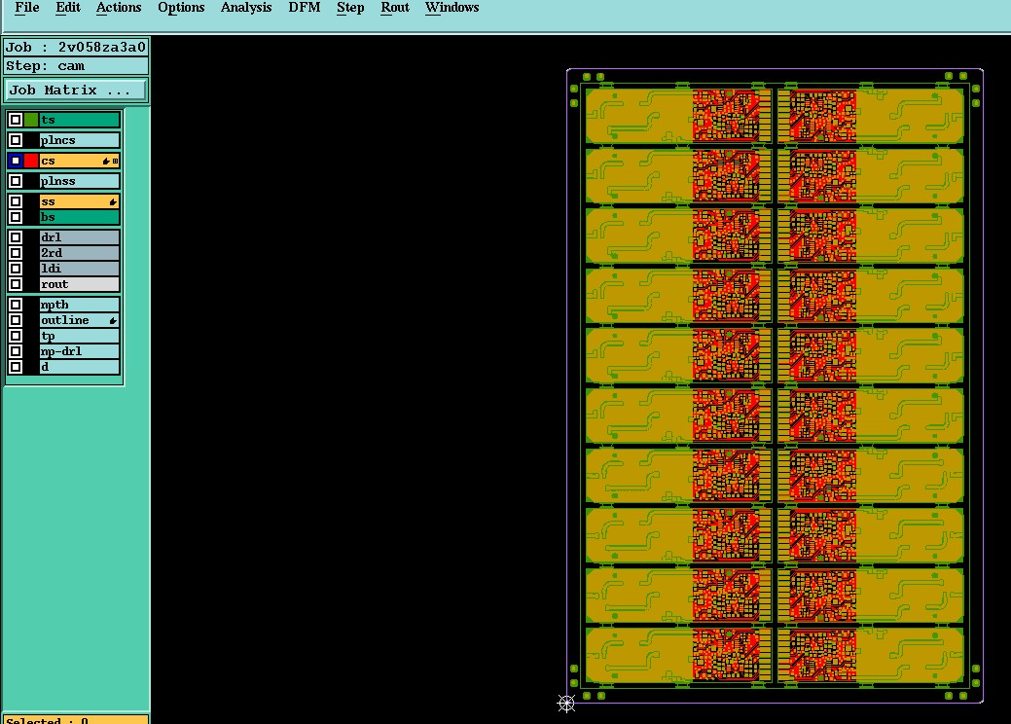The height and width of the screenshot is (724, 1011).
Task: Toggle the ts layer display checkbox
Action: click(x=16, y=120)
